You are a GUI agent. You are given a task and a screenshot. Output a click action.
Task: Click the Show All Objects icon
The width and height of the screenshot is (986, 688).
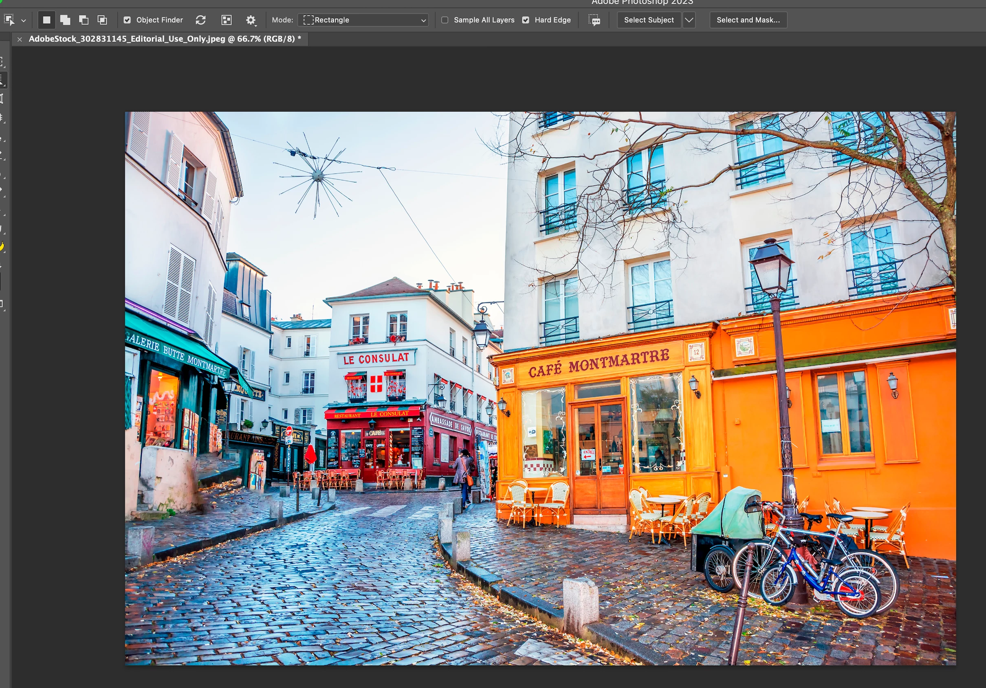tap(226, 20)
